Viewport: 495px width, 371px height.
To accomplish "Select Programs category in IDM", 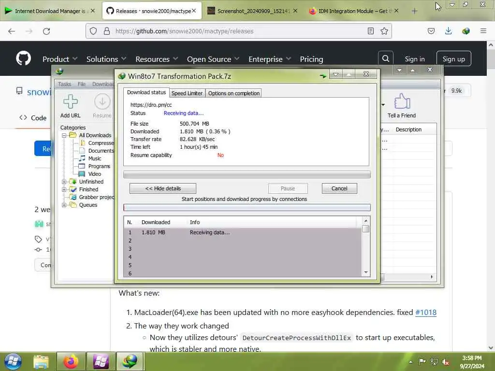I will tap(99, 166).
